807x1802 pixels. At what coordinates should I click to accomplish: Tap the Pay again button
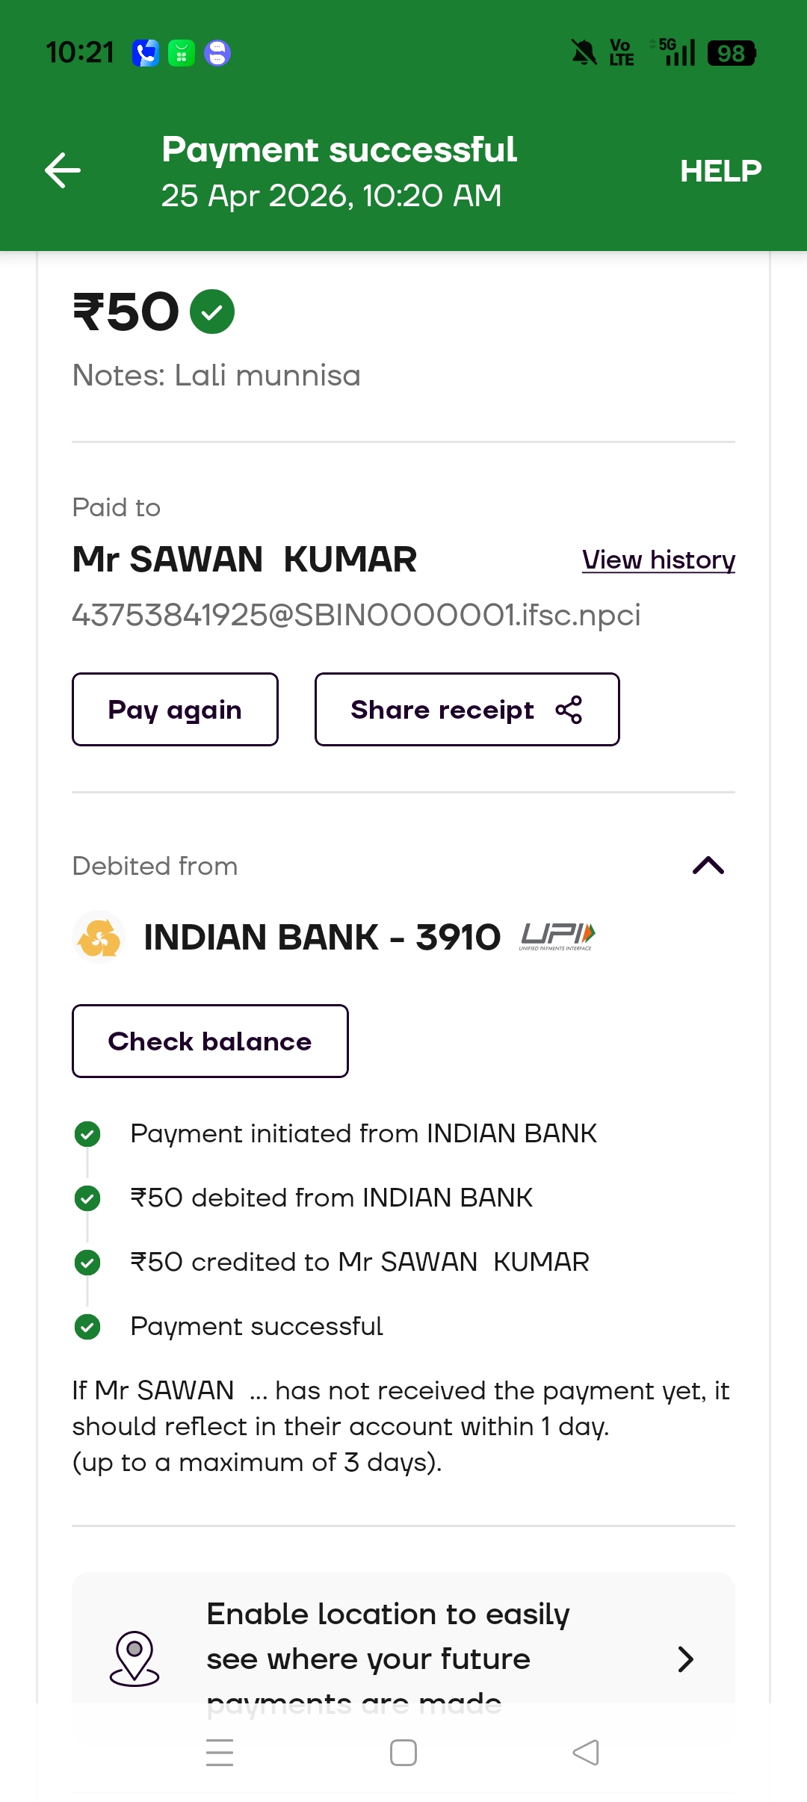point(175,709)
